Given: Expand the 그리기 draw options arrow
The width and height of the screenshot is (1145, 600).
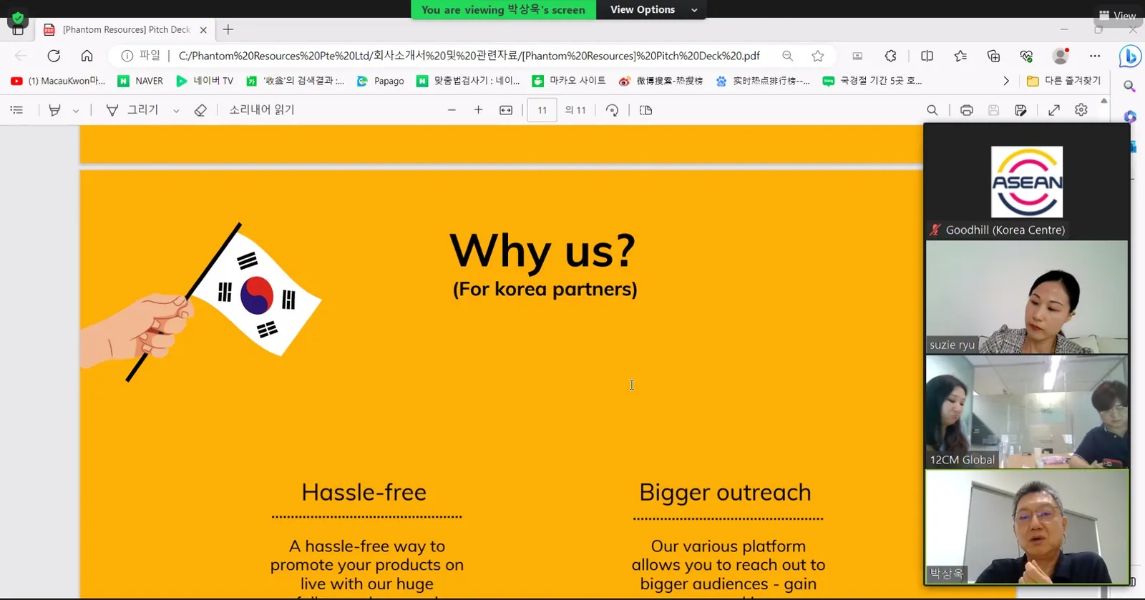Looking at the screenshot, I should click(176, 111).
